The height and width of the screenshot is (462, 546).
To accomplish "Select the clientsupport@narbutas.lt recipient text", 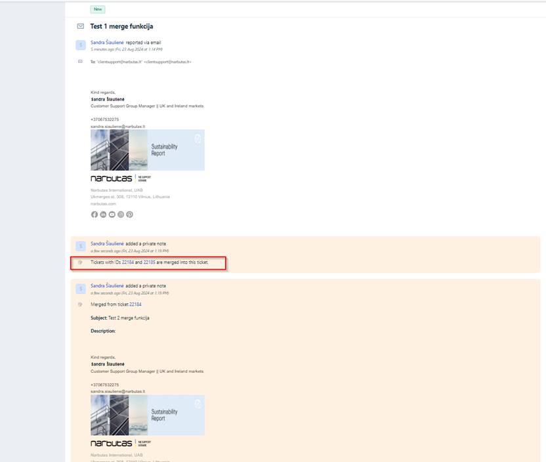I will [144, 62].
